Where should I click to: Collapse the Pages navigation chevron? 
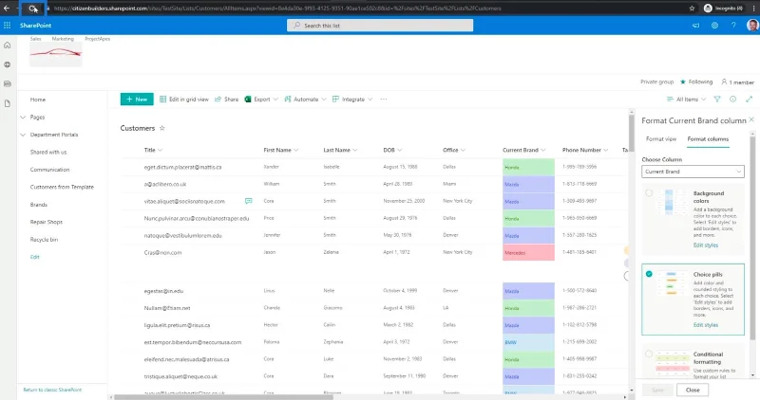(23, 117)
